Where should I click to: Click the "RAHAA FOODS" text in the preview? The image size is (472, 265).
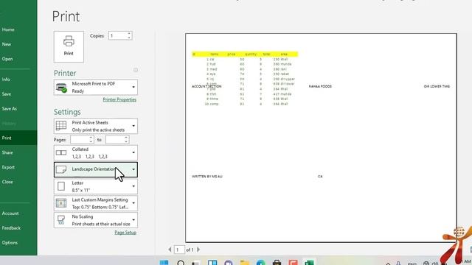(320, 87)
